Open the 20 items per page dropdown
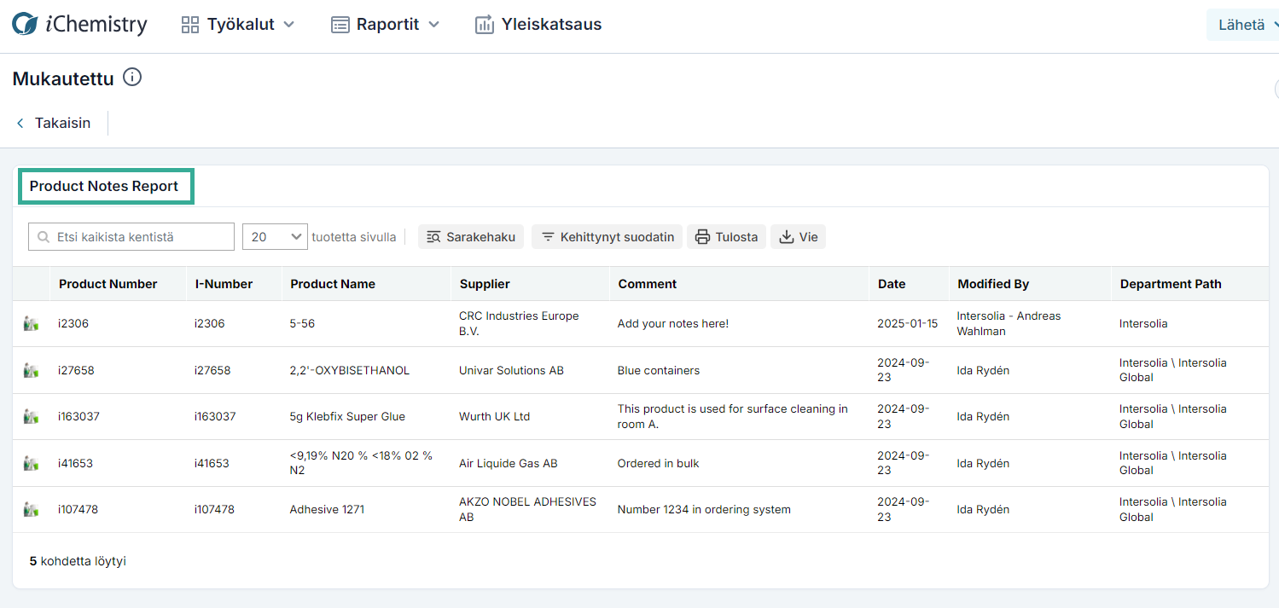Image resolution: width=1279 pixels, height=608 pixels. [275, 237]
